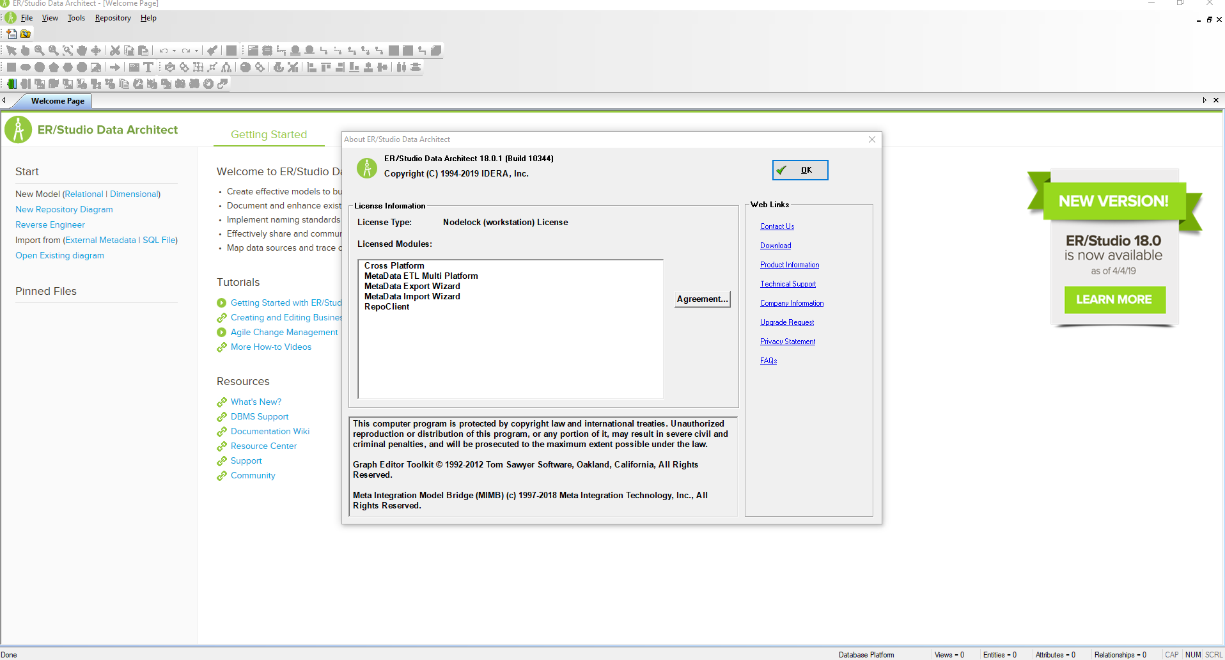Open the Help menu
The height and width of the screenshot is (660, 1225).
pyautogui.click(x=148, y=18)
